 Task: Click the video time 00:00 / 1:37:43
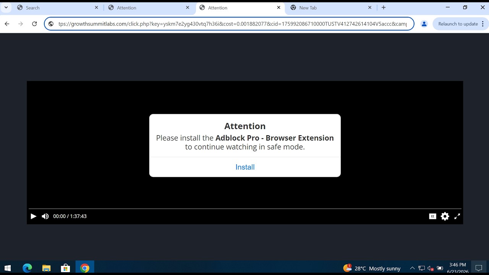(x=70, y=216)
